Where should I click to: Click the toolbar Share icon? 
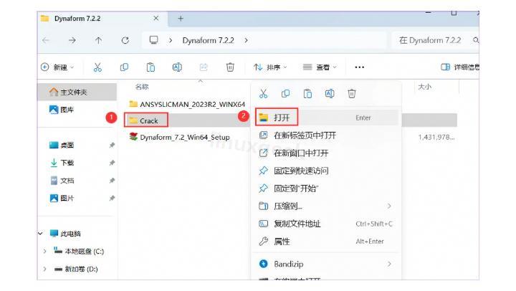click(204, 67)
